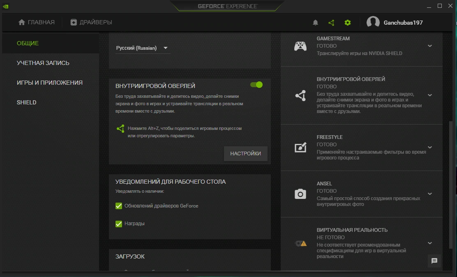
Task: Click the ANSEL feature title
Action: [x=324, y=184]
